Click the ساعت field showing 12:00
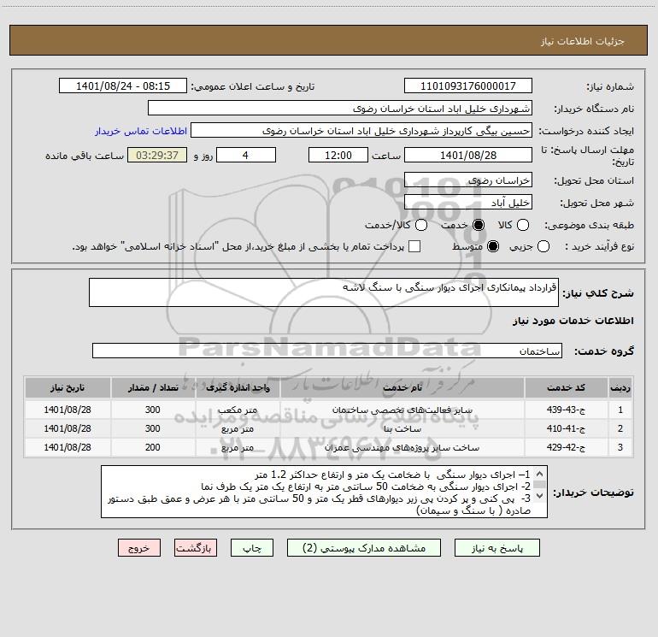 [x=338, y=155]
